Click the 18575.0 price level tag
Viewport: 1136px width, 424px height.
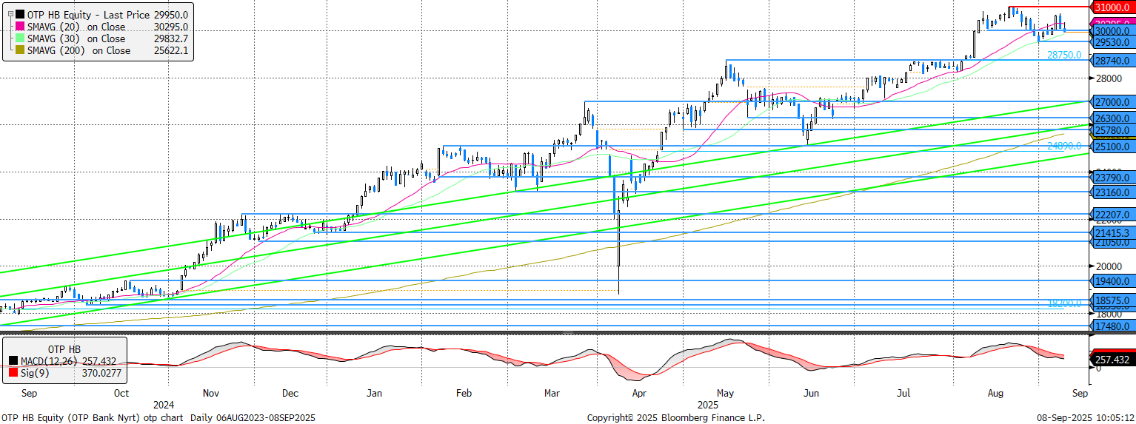(1112, 300)
